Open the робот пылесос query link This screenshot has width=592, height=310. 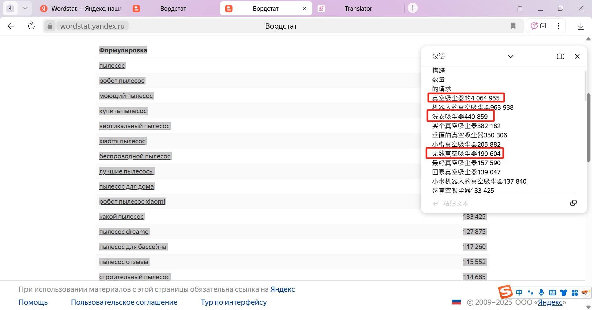tap(122, 81)
